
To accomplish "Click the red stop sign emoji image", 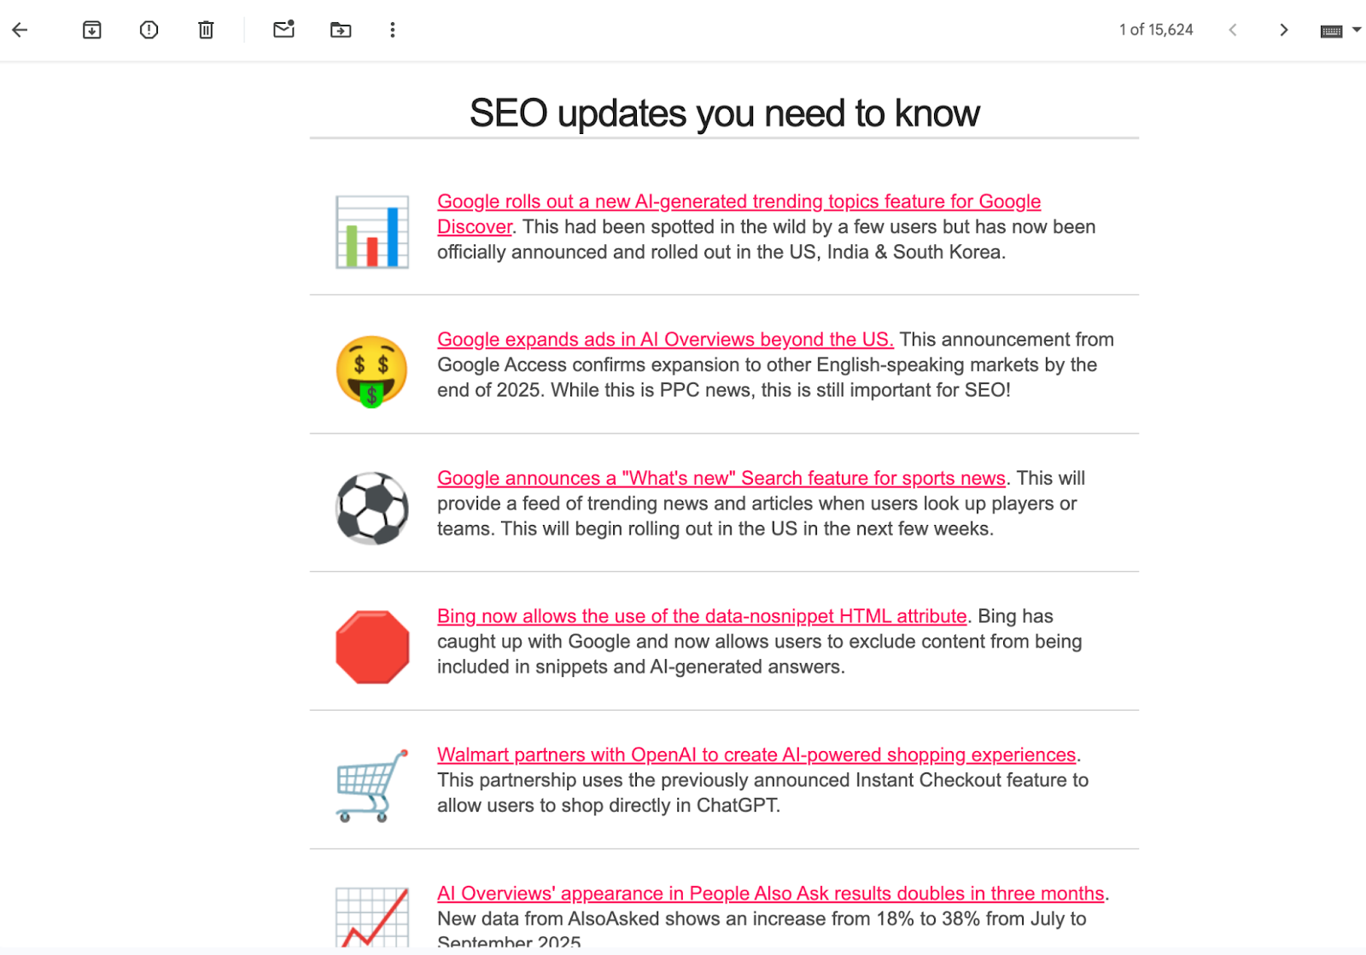I will (x=372, y=647).
